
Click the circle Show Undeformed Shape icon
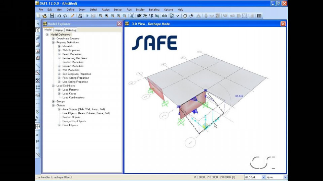click(x=185, y=16)
